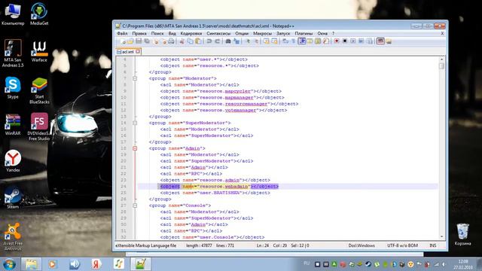Click the INS status bar indicator
Screen dimensions: 482x271
pyautogui.click(x=433, y=245)
